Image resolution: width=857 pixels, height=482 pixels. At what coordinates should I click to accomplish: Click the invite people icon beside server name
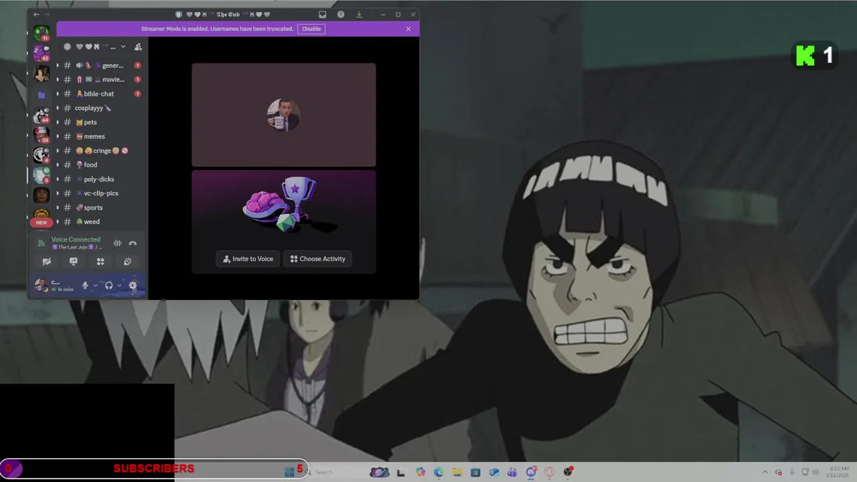coord(138,47)
